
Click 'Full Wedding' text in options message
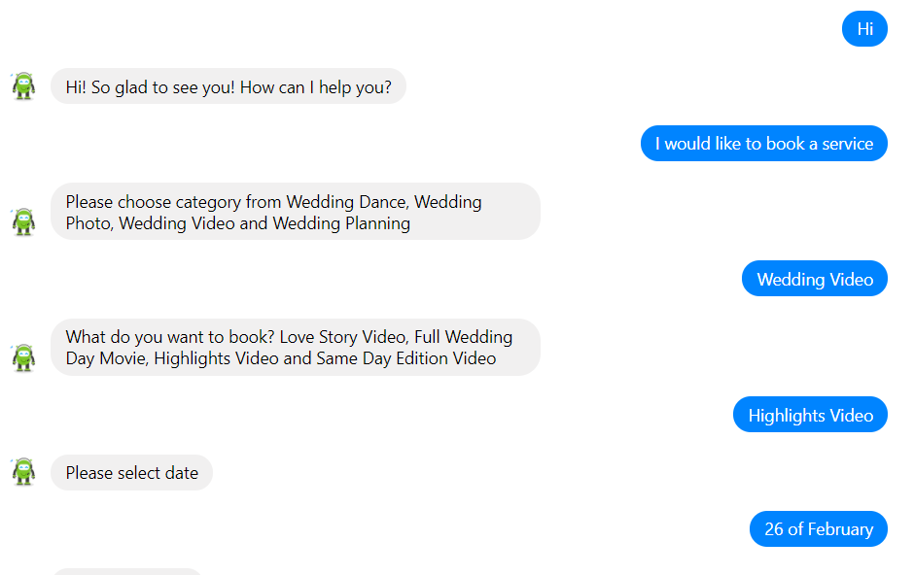pos(464,337)
